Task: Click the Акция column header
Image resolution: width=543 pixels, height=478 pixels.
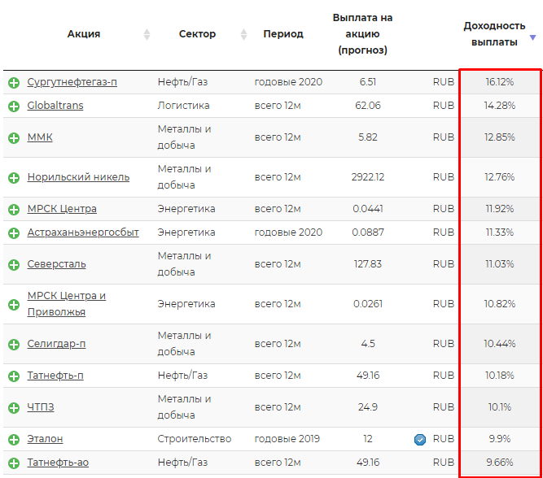Action: coord(84,34)
